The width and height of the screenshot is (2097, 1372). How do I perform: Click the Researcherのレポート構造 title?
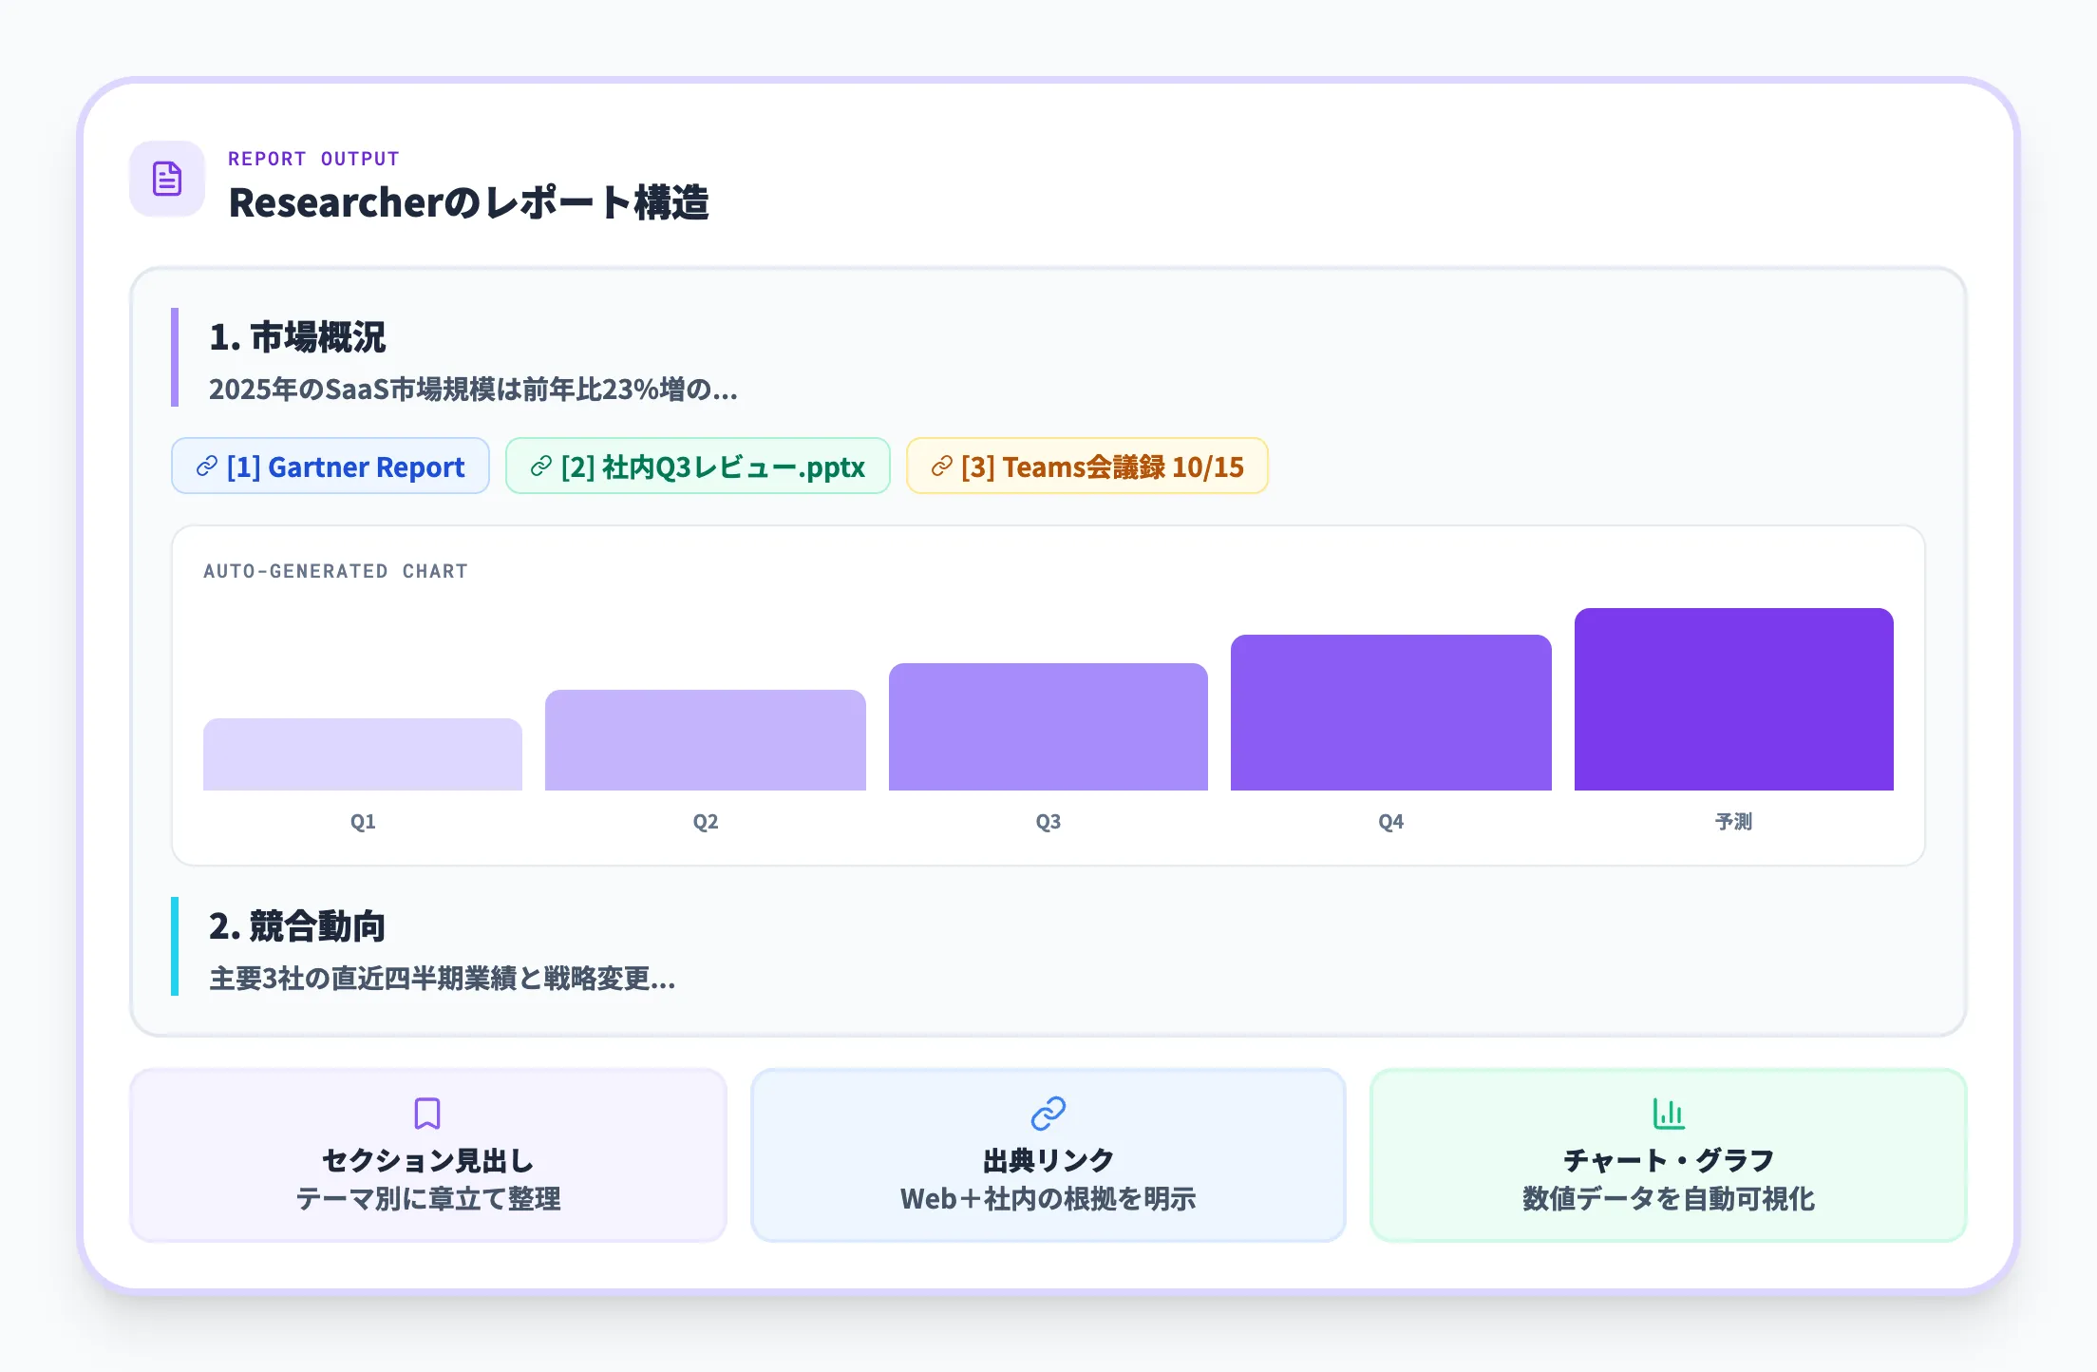[x=469, y=202]
